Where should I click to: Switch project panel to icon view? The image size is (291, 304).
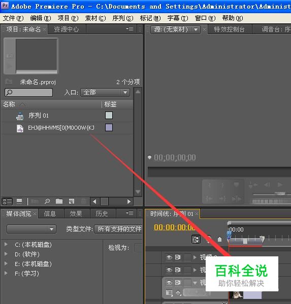click(x=19, y=202)
